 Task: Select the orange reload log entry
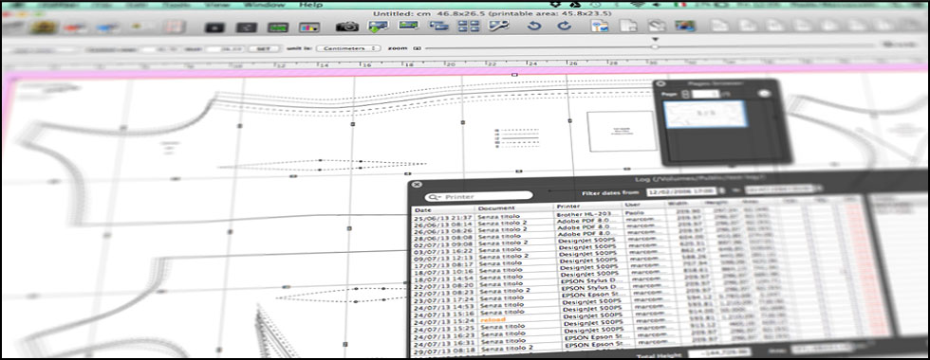pos(493,320)
